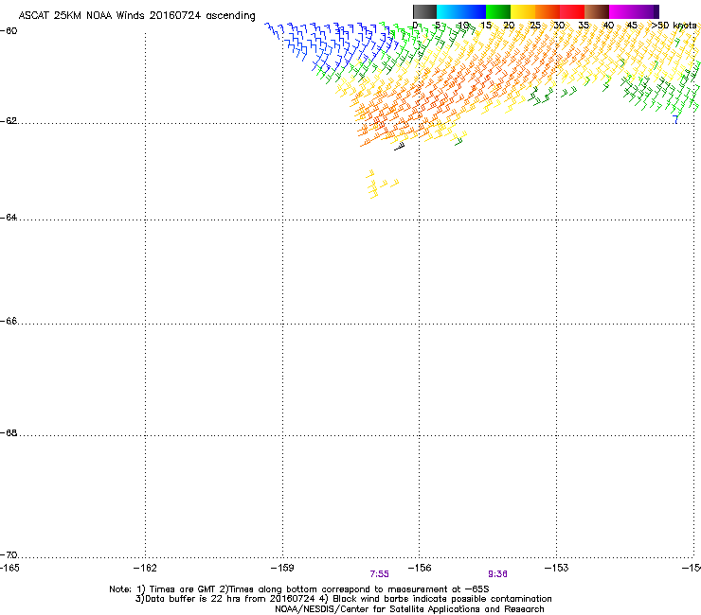701x615 pixels.
Task: Click the -165 longitude axis label
Action: pyautogui.click(x=9, y=568)
